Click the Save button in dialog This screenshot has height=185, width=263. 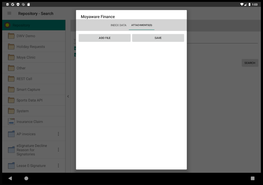tap(158, 38)
